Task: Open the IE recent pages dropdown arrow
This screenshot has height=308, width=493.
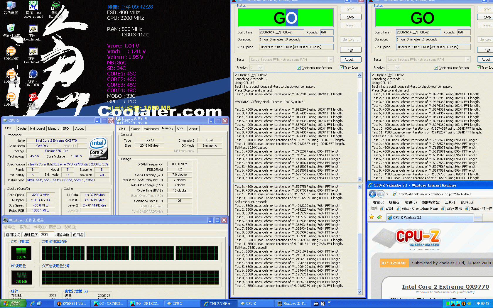Action: click(x=387, y=194)
